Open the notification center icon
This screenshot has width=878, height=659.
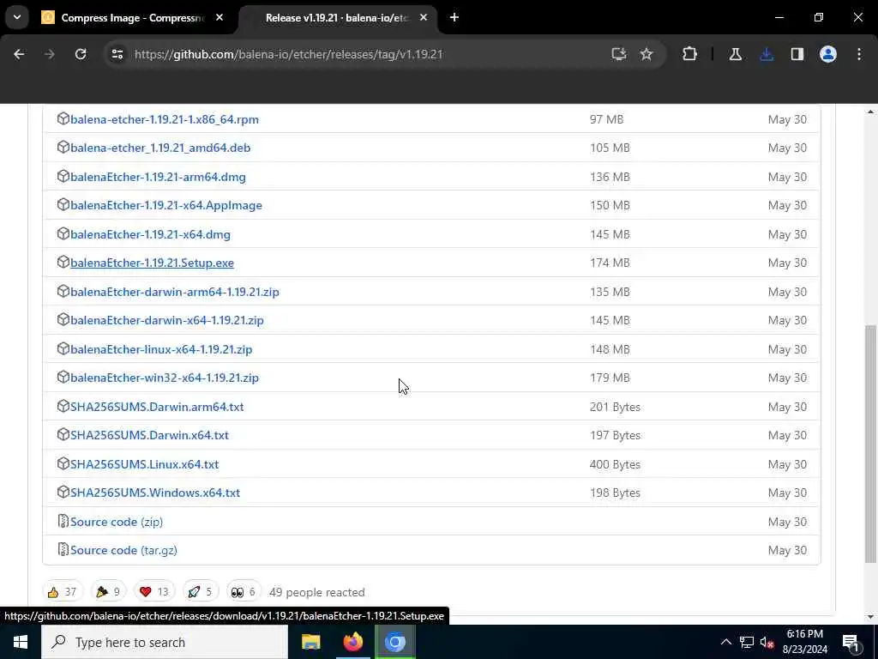click(851, 642)
